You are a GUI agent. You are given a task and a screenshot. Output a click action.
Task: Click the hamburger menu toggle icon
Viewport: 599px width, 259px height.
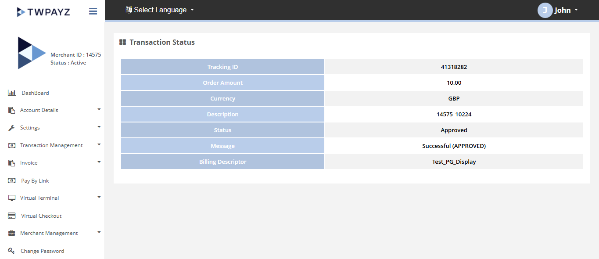pyautogui.click(x=93, y=11)
